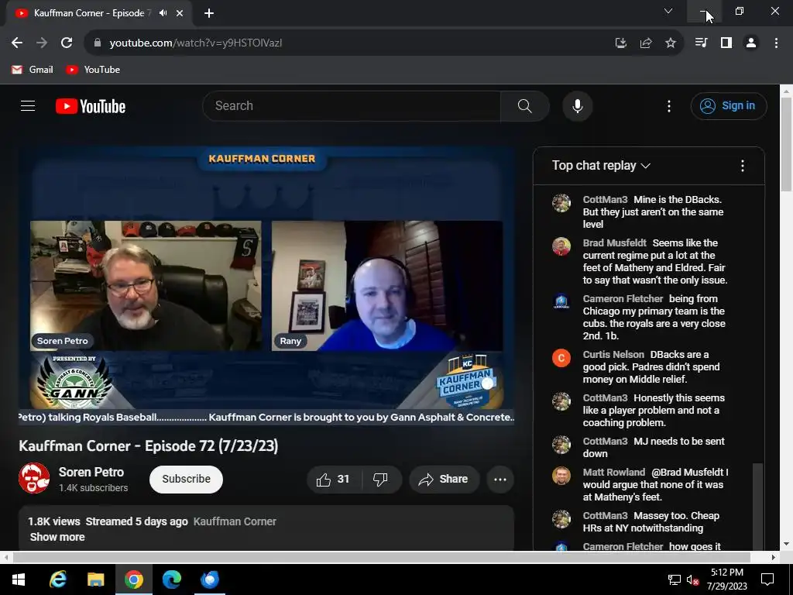Open network tray icon
The height and width of the screenshot is (595, 793).
[675, 580]
